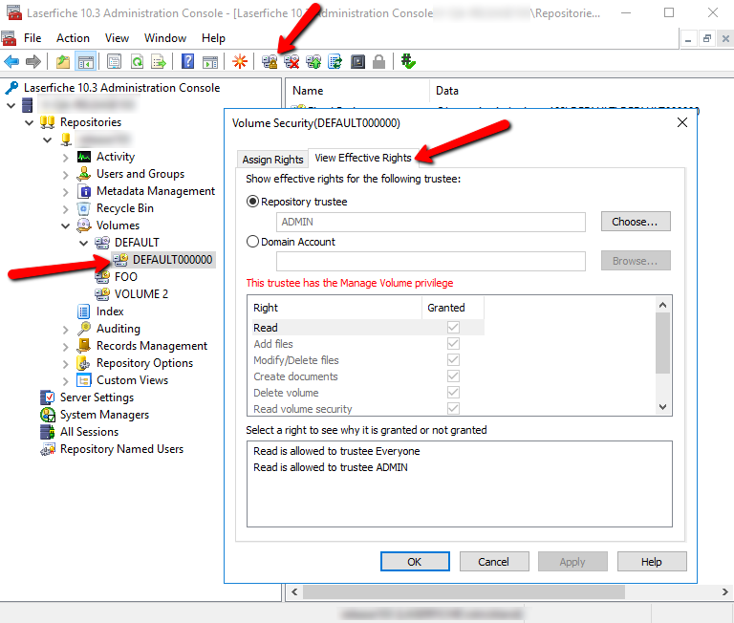Viewport: 734px width, 623px height.
Task: Open the Properties toolbar icon
Action: point(115,61)
